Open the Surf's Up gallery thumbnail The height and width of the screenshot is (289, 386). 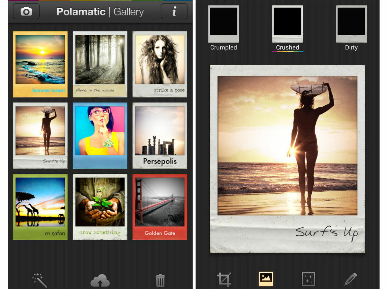[x=40, y=136]
